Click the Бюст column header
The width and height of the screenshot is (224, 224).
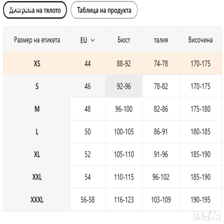(124, 40)
